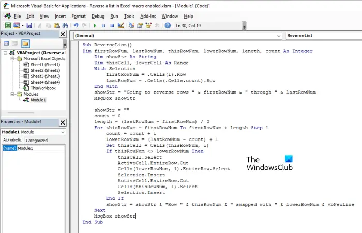Close the Project - VBAProject panel
The width and height of the screenshot is (362, 233).
pos(63,34)
